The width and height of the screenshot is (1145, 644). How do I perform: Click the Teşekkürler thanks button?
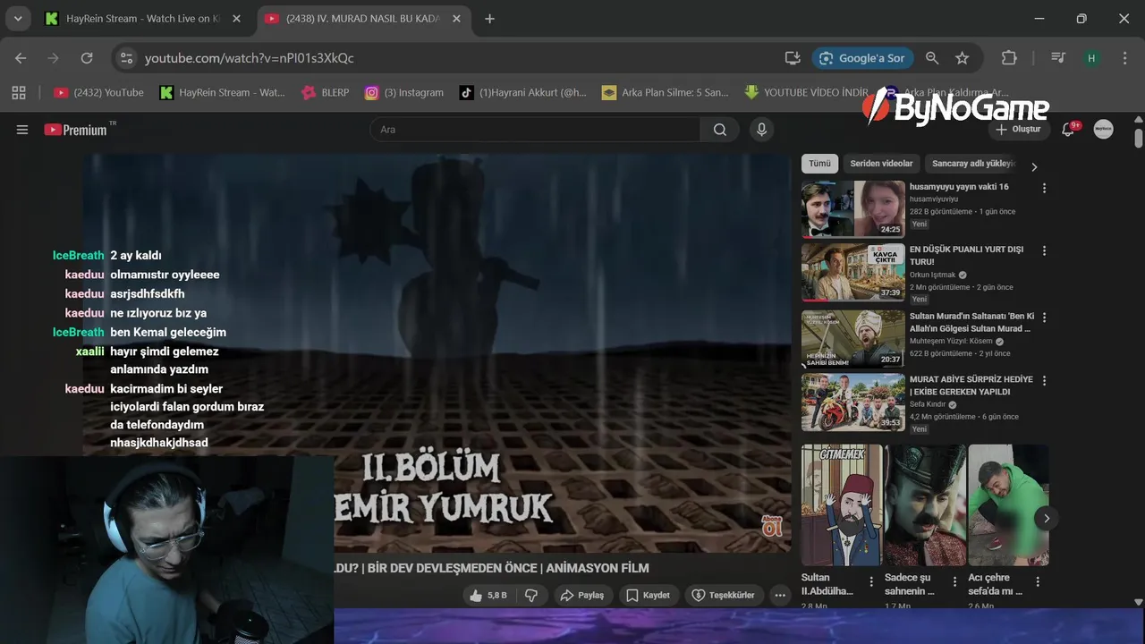(x=725, y=595)
